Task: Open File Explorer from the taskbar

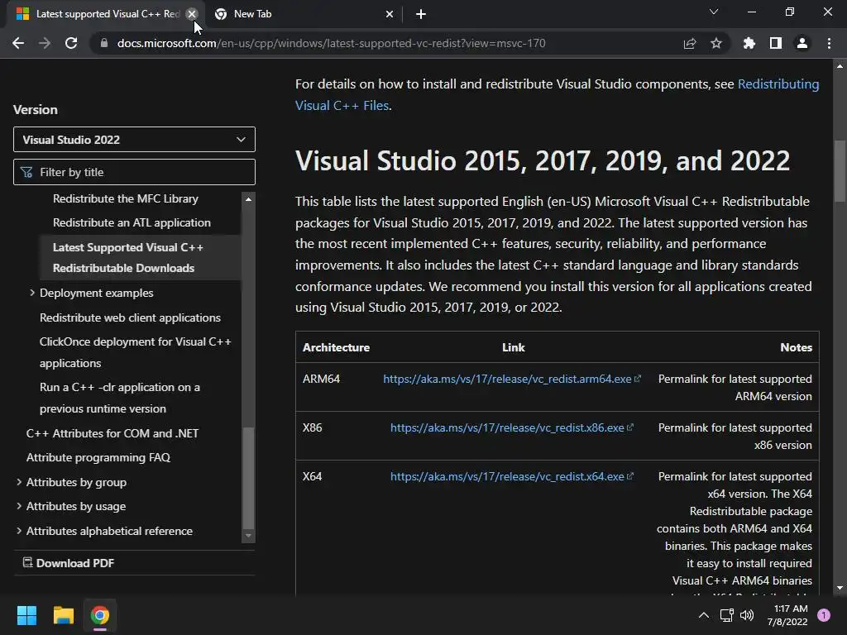Action: coord(63,615)
